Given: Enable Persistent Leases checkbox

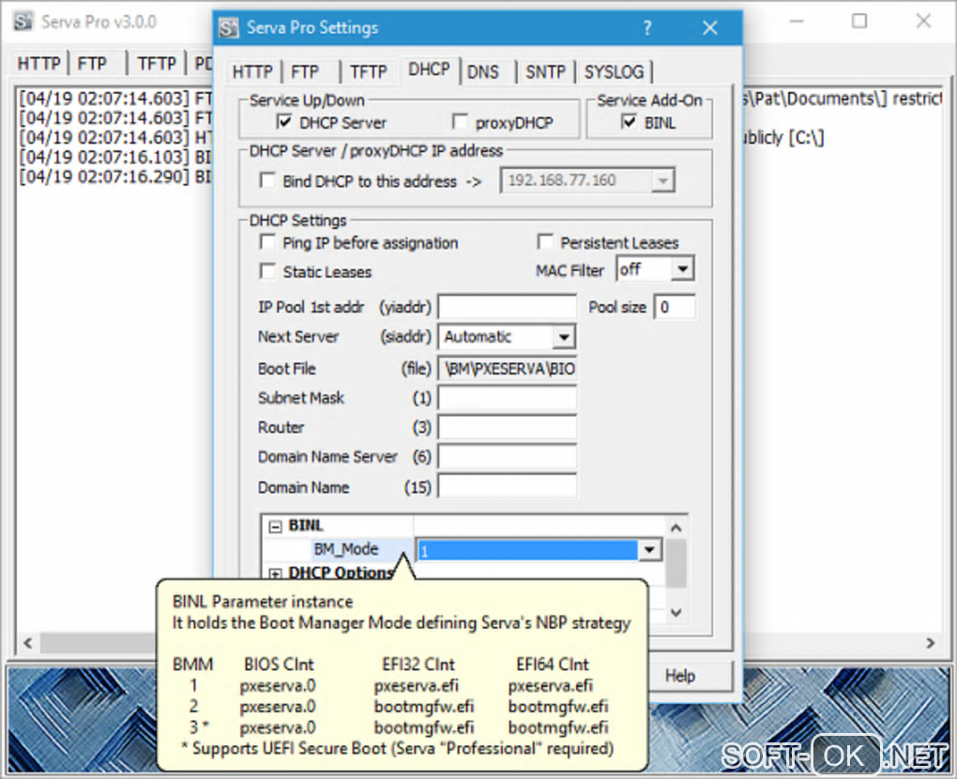Looking at the screenshot, I should pyautogui.click(x=545, y=242).
